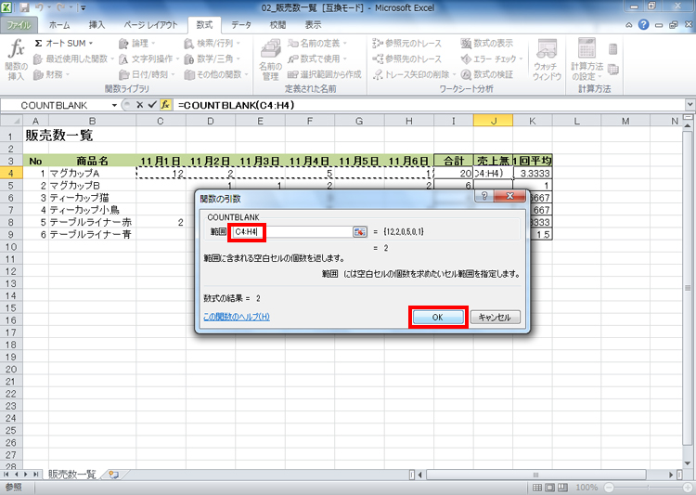The width and height of the screenshot is (696, 495).
Task: Switch to page layout view in status bar
Action: point(549,488)
